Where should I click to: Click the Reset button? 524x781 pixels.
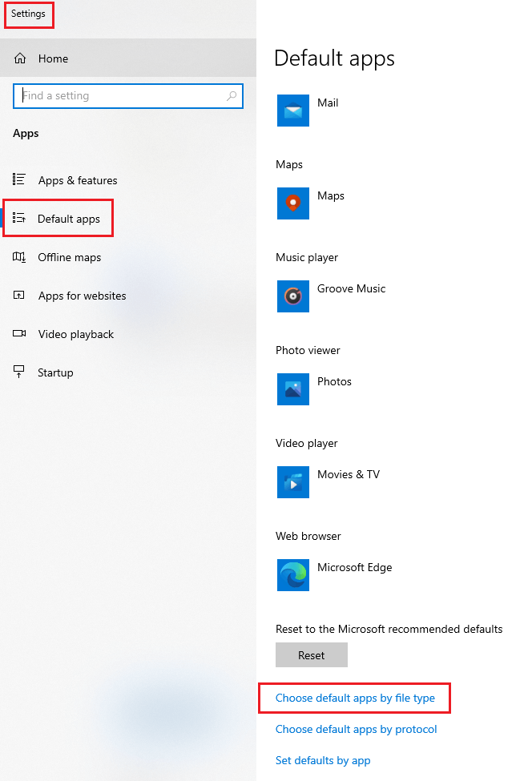[x=312, y=655]
